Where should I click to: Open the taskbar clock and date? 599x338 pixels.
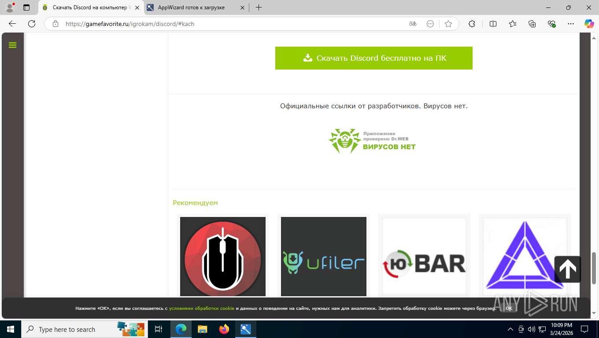click(x=561, y=329)
